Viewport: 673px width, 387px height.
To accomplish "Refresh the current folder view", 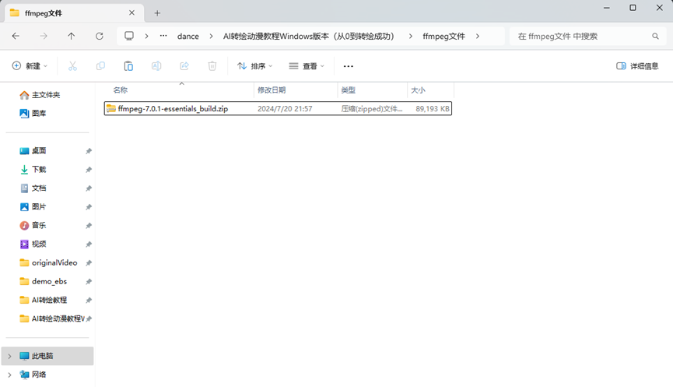I will click(x=99, y=36).
